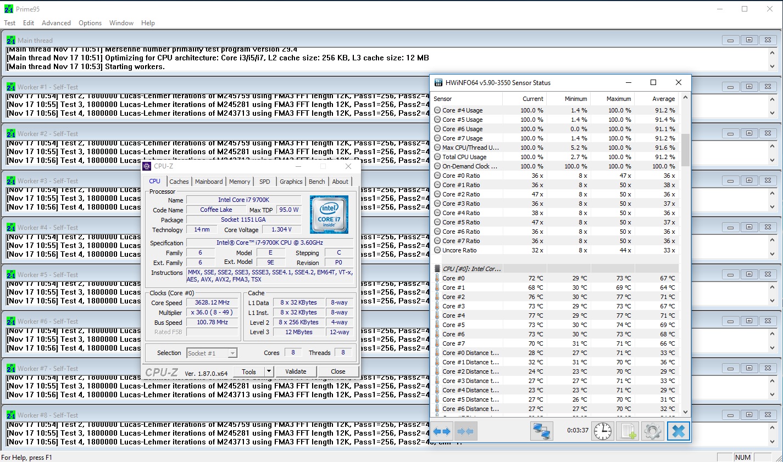The height and width of the screenshot is (462, 783).
Task: Click Main thread window icon
Action: click(x=11, y=40)
